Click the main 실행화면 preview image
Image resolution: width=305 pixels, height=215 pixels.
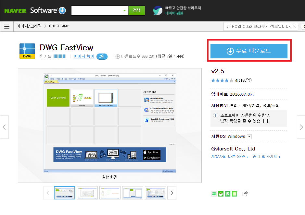coord(110,123)
